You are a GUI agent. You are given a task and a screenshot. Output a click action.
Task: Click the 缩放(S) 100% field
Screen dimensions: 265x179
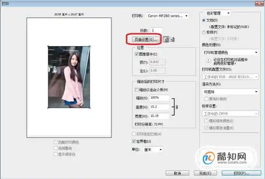click(x=159, y=98)
